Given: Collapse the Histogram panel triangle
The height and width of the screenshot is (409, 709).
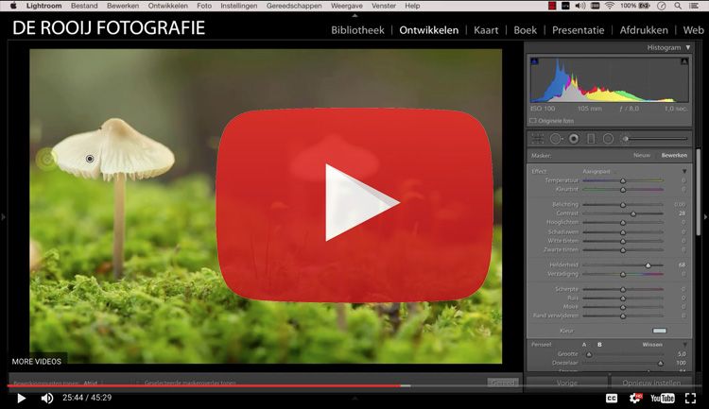Looking at the screenshot, I should pyautogui.click(x=688, y=47).
